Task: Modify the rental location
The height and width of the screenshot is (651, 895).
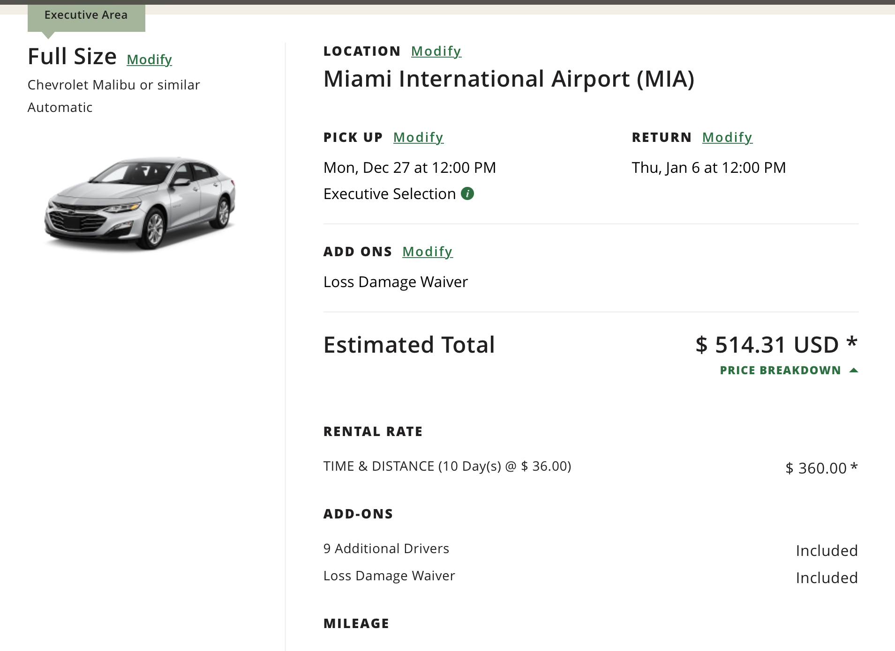Action: click(436, 51)
